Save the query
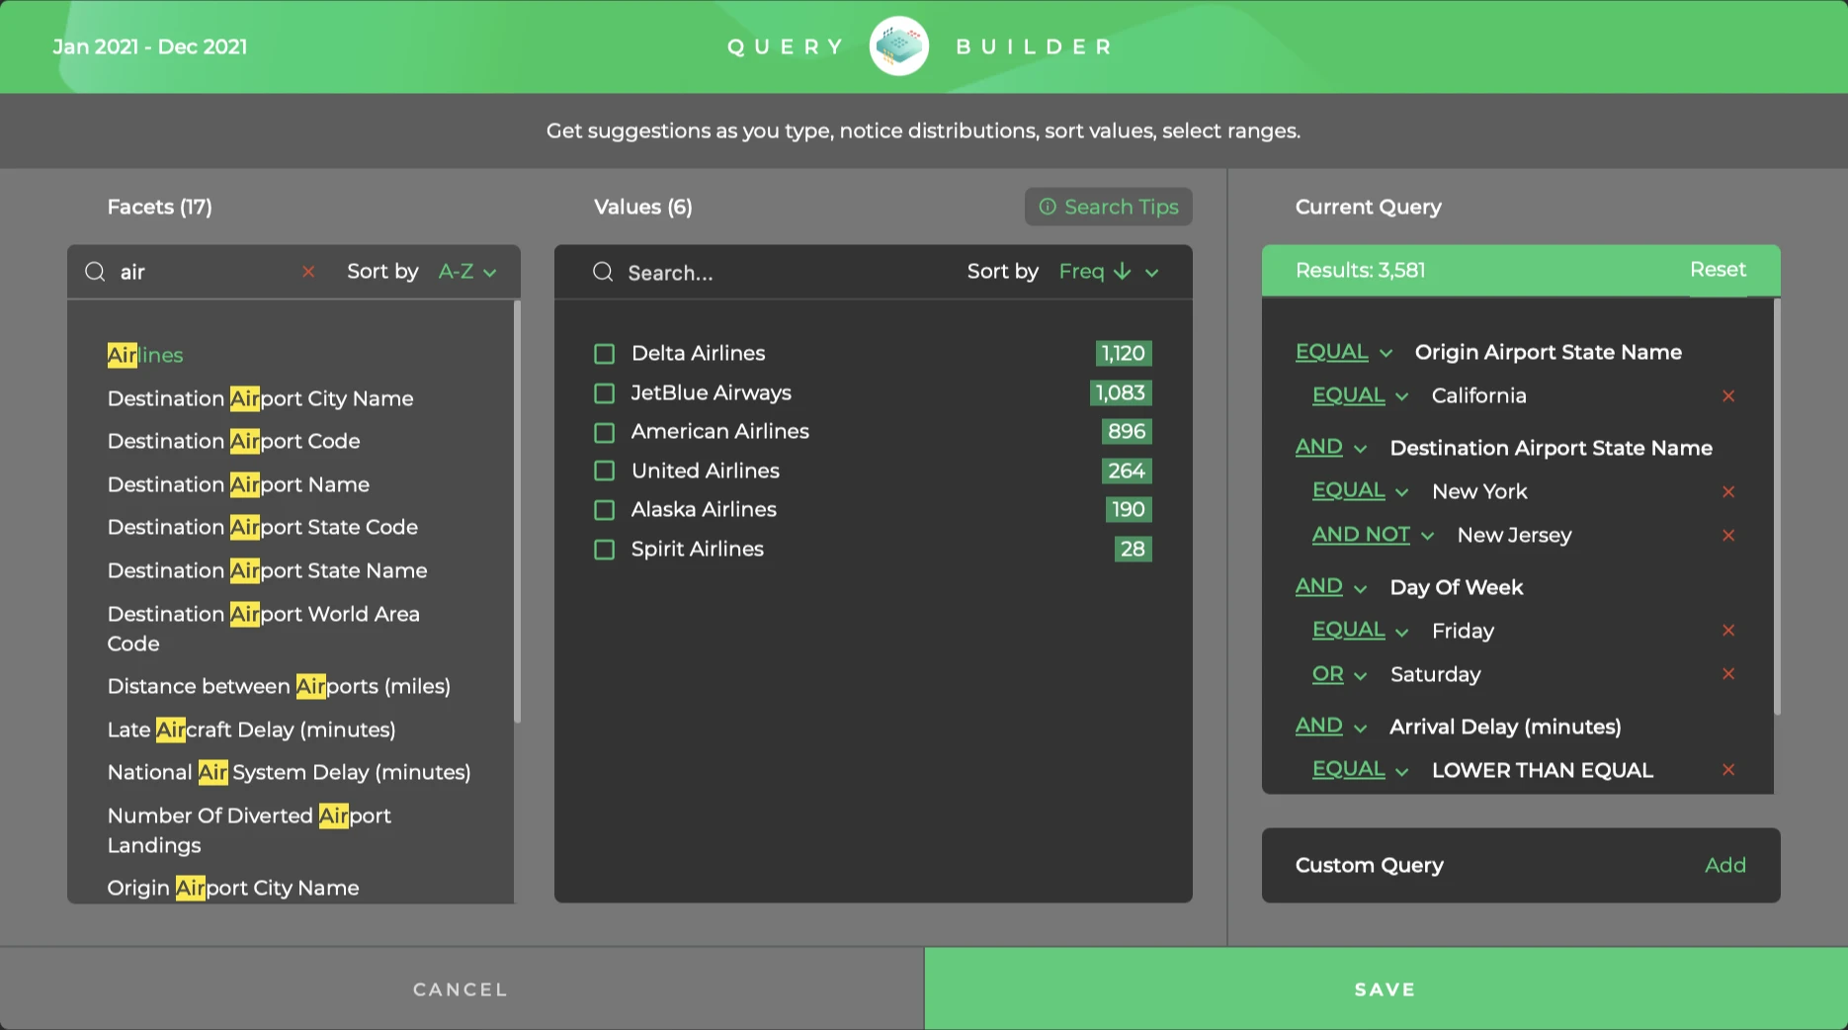This screenshot has width=1848, height=1030. tap(1386, 989)
